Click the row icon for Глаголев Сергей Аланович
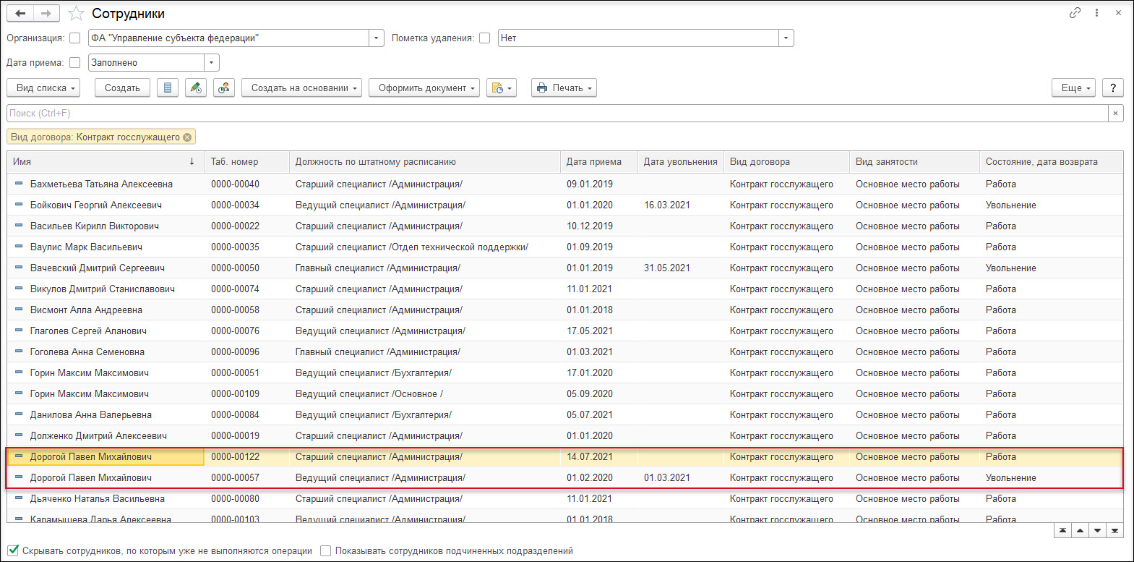This screenshot has width=1134, height=562. coord(19,331)
